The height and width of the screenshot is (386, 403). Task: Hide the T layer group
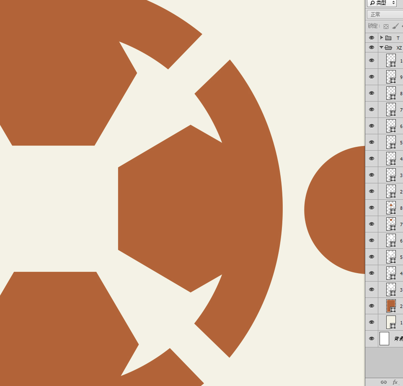point(372,38)
